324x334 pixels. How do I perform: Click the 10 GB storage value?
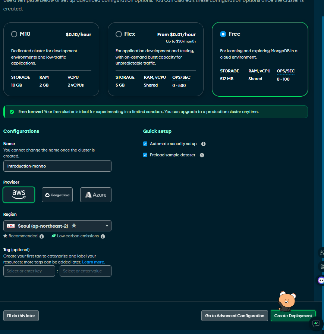(17, 85)
